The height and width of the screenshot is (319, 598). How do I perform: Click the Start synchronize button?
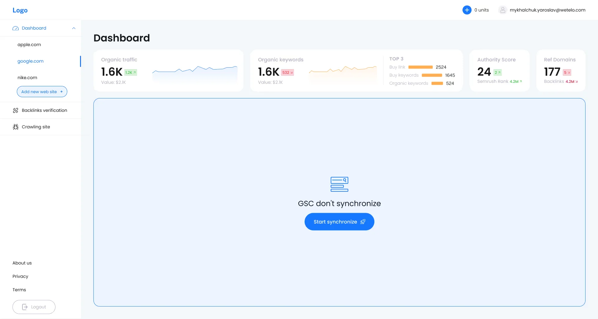pyautogui.click(x=339, y=221)
